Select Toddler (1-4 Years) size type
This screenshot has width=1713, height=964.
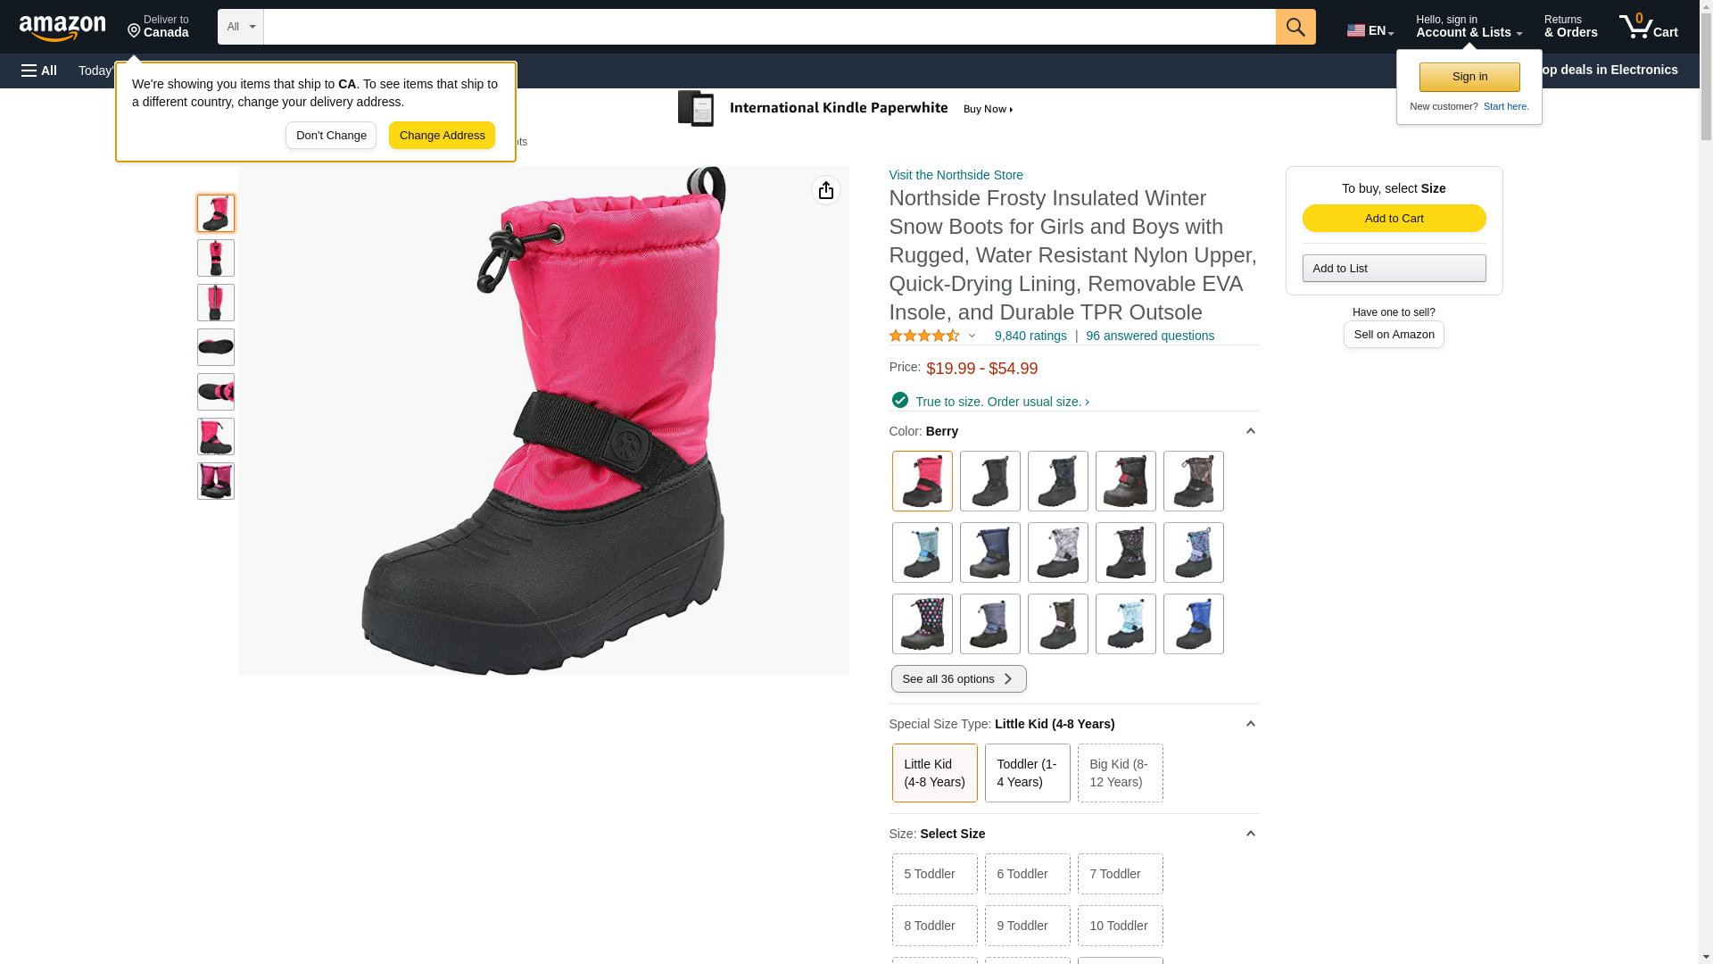[x=1027, y=773]
